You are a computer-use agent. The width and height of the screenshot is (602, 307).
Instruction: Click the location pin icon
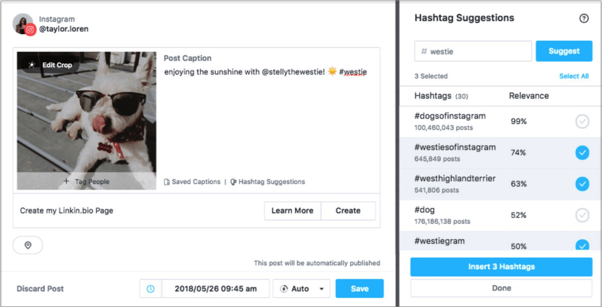pos(28,245)
